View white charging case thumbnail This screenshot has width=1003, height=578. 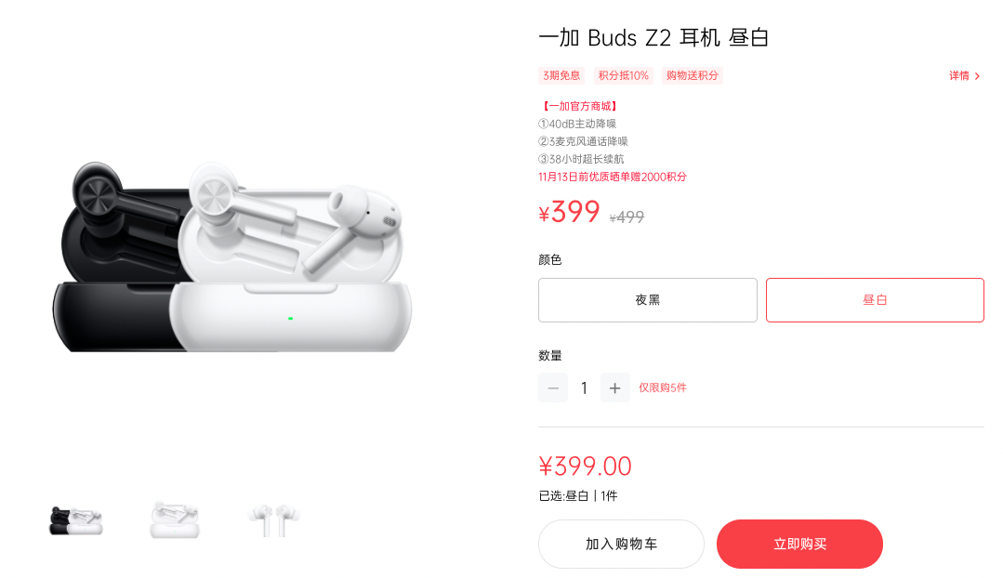175,519
